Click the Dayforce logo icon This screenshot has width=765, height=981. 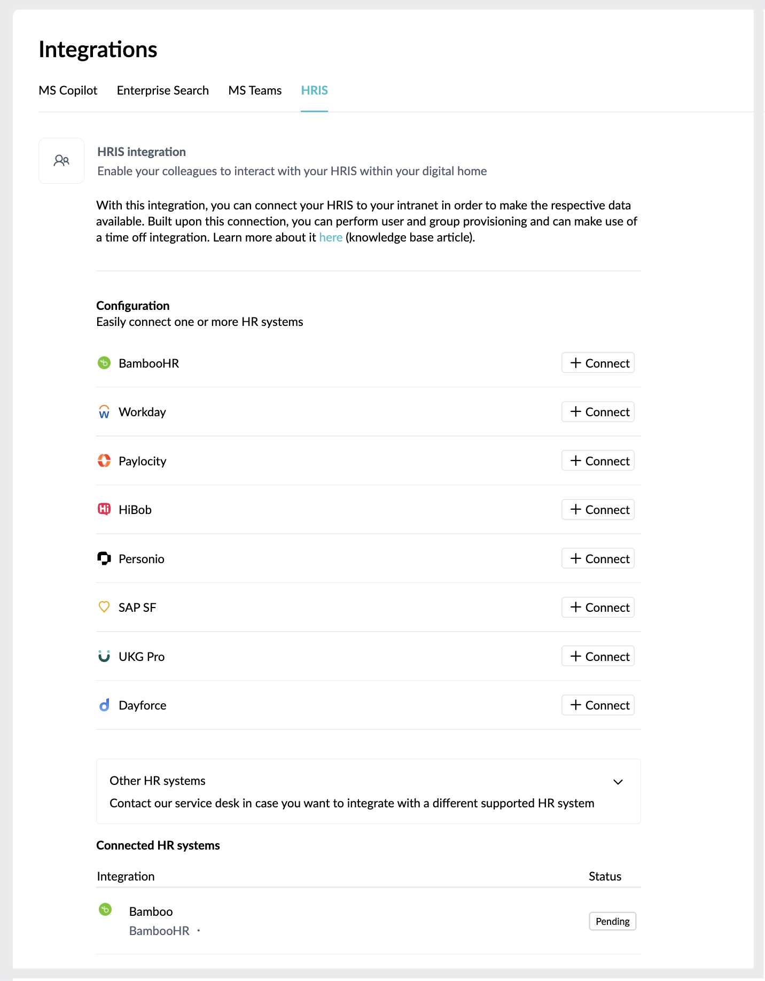[104, 705]
